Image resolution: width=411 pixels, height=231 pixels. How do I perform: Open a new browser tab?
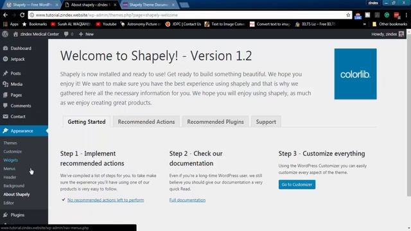tap(184, 4)
